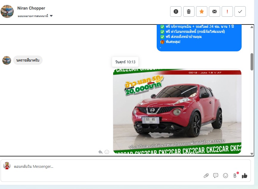The image size is (258, 189).
Task: Open saved replies speech bubble icon
Action: click(x=216, y=176)
